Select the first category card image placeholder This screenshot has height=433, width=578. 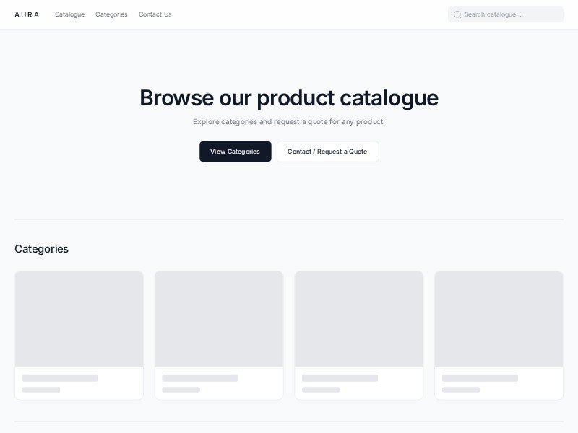[79, 319]
